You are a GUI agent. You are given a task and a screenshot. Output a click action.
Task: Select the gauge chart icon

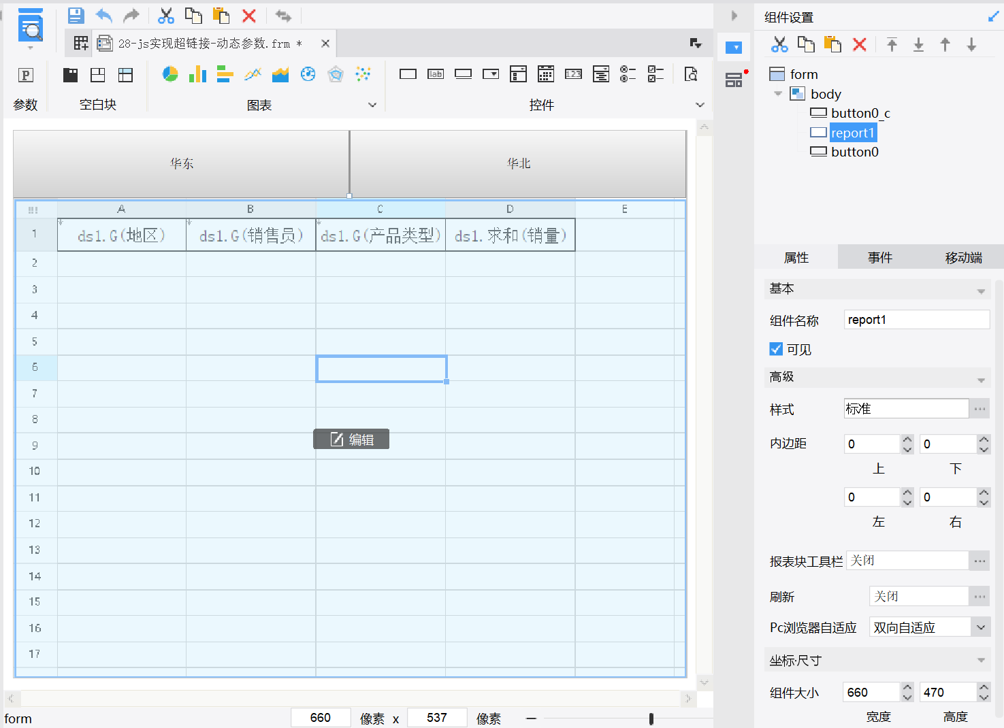308,74
